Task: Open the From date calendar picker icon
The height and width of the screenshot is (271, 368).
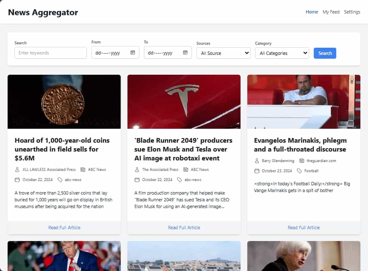Action: pyautogui.click(x=133, y=53)
